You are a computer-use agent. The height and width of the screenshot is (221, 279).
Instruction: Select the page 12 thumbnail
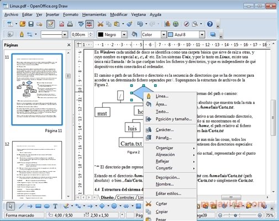pos(37,170)
